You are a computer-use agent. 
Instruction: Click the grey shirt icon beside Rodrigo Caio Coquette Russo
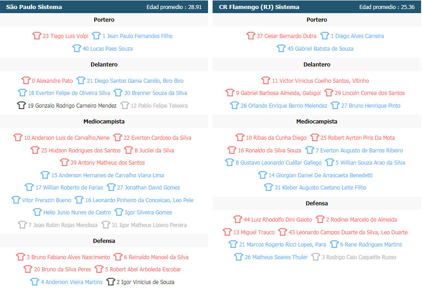click(315, 257)
